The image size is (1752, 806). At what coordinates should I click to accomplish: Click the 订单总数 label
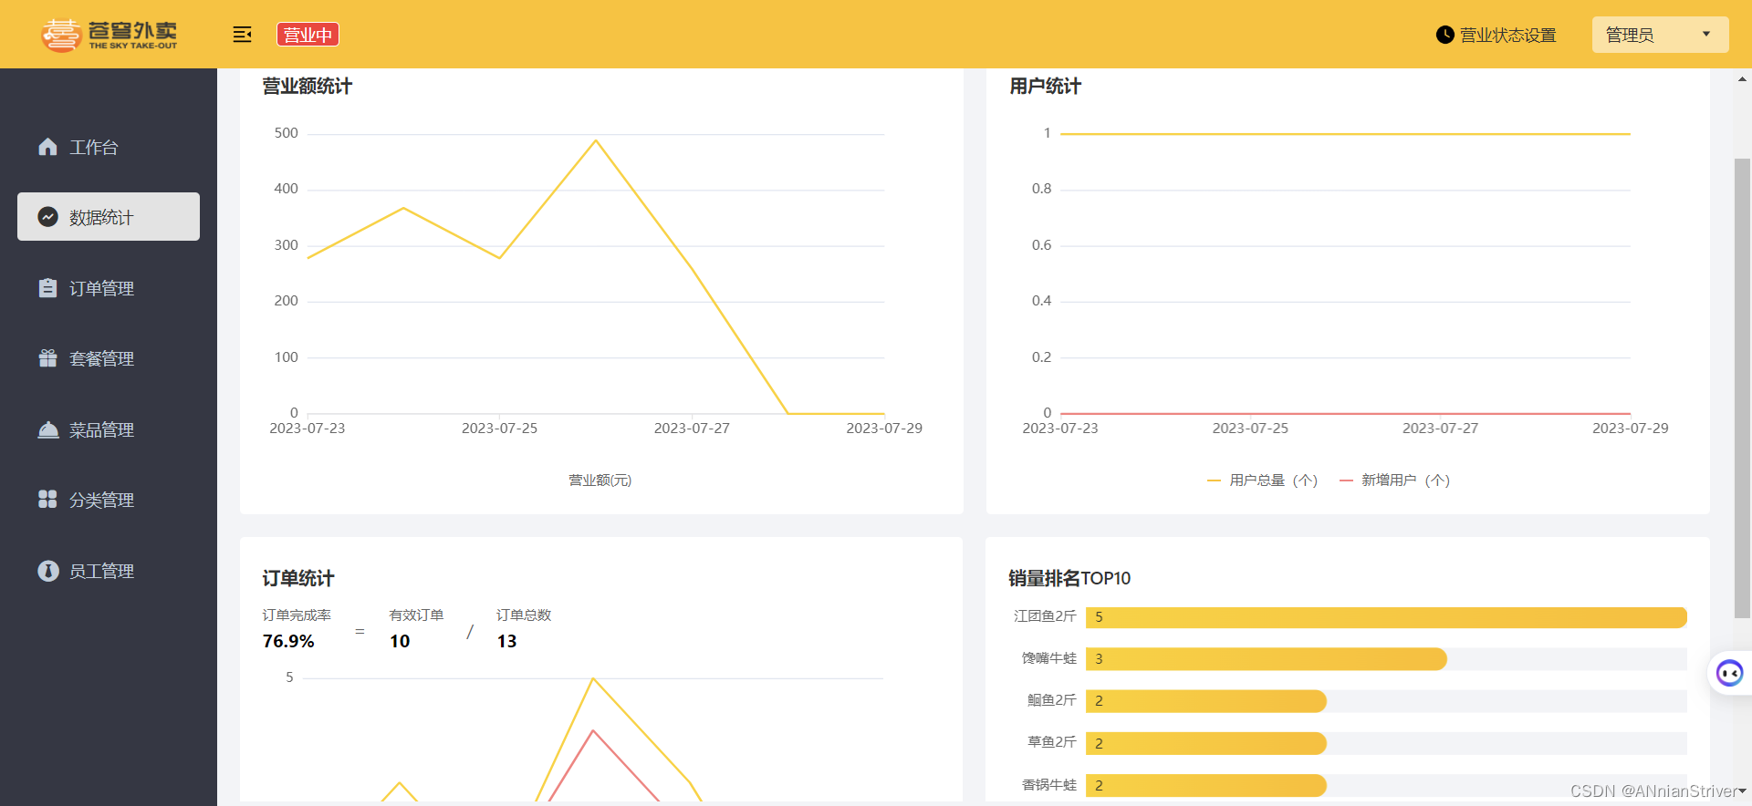(524, 615)
